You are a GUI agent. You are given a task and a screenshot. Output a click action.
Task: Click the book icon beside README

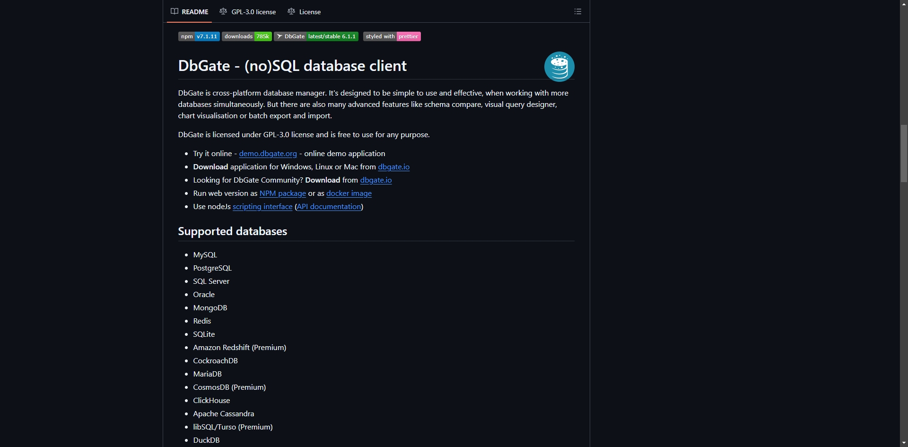pyautogui.click(x=175, y=11)
